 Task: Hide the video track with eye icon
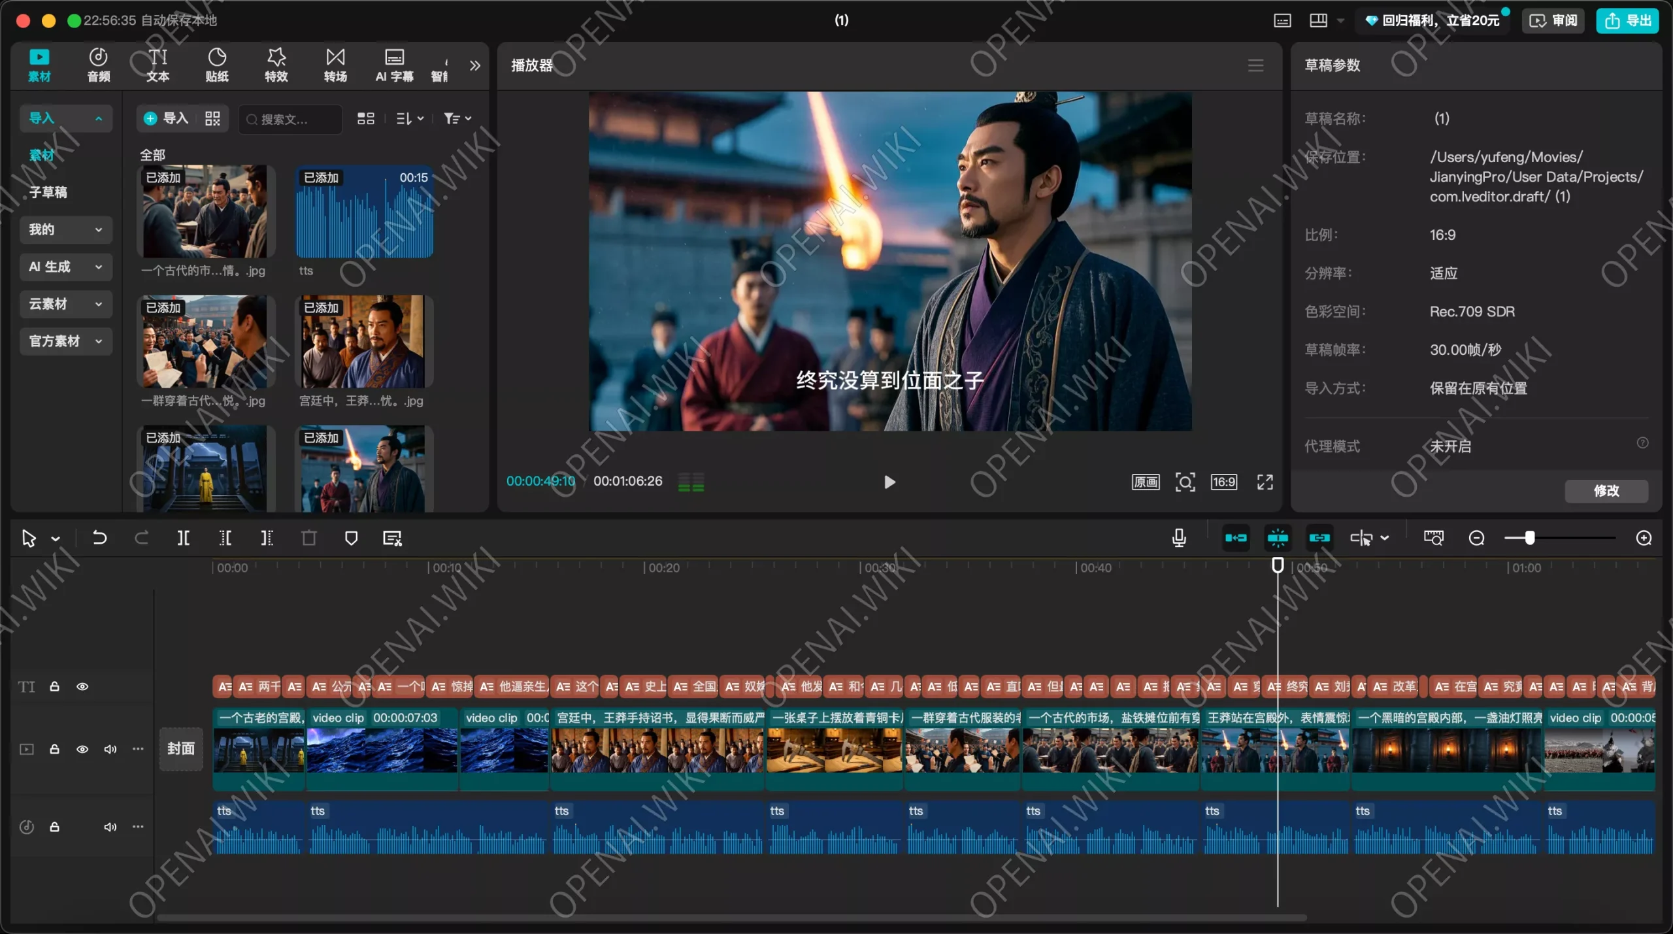point(82,749)
